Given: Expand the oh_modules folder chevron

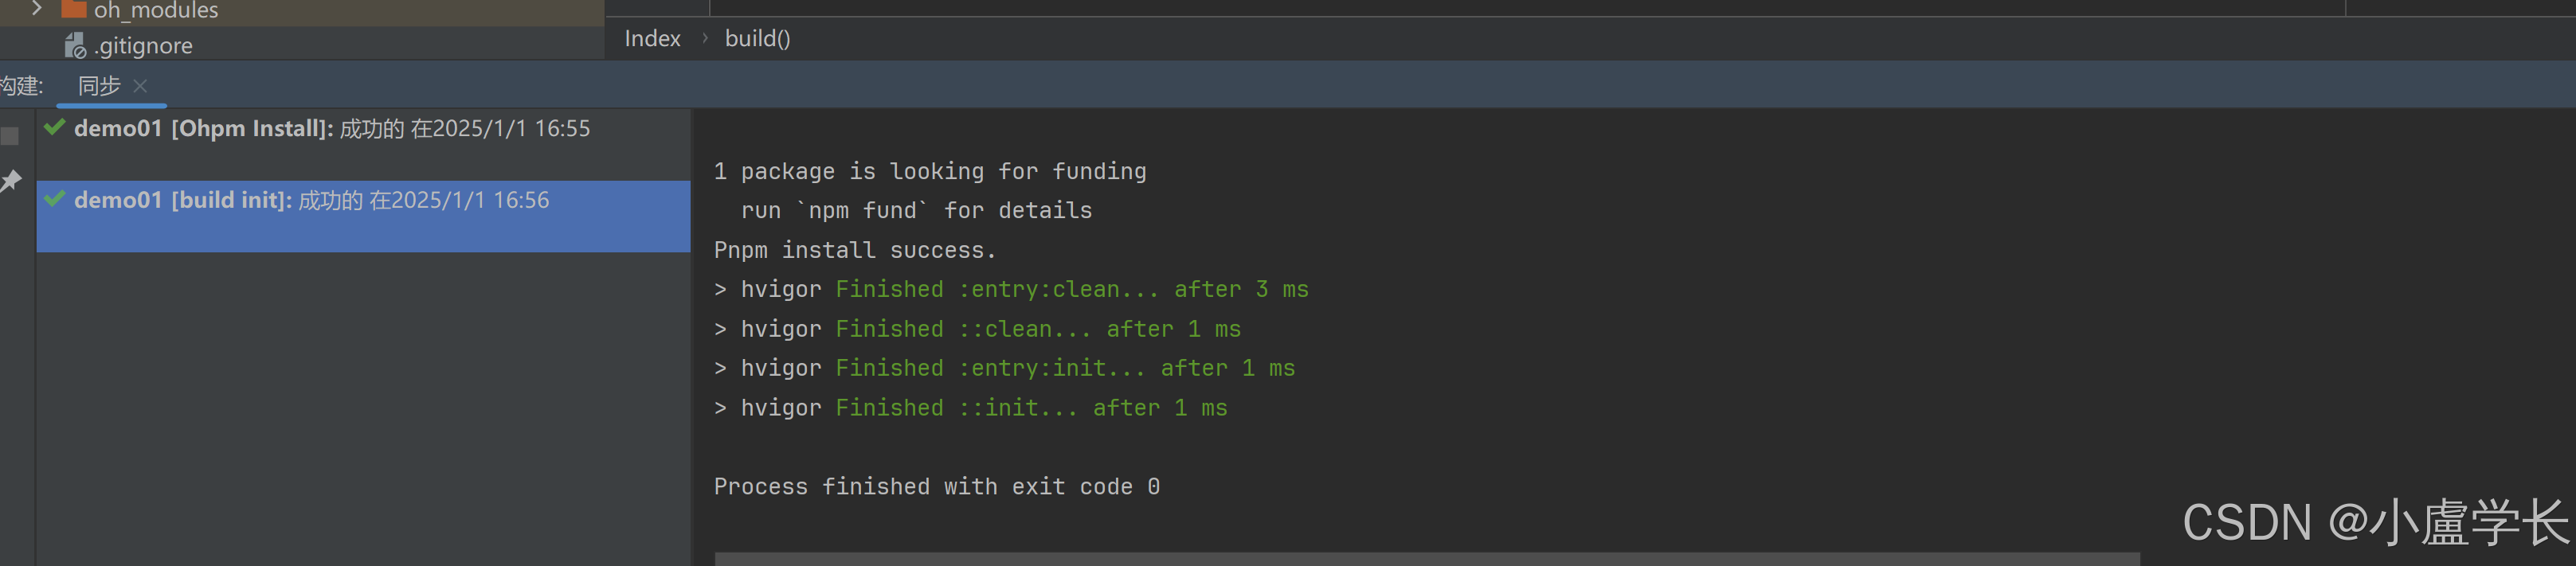Looking at the screenshot, I should (37, 8).
